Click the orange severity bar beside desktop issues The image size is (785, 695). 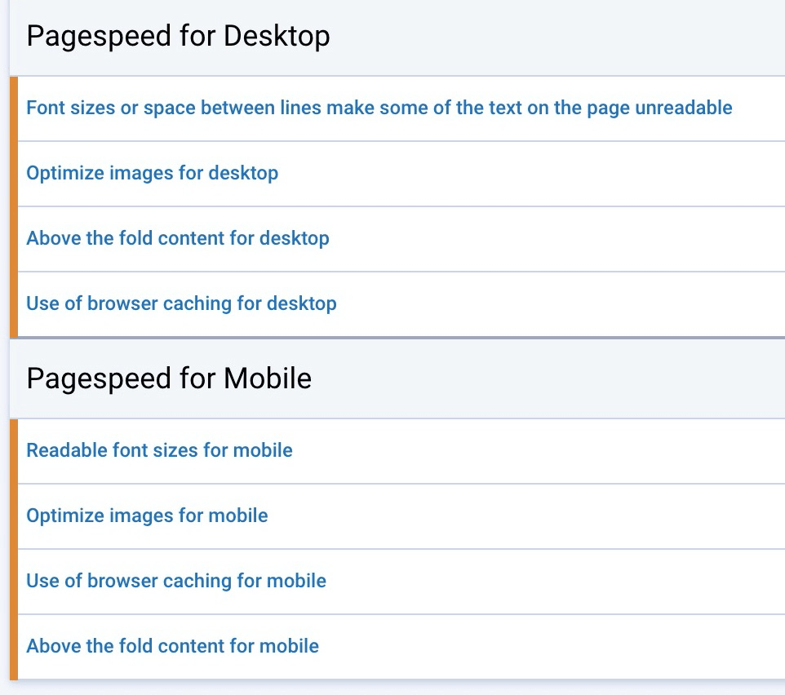(x=14, y=206)
